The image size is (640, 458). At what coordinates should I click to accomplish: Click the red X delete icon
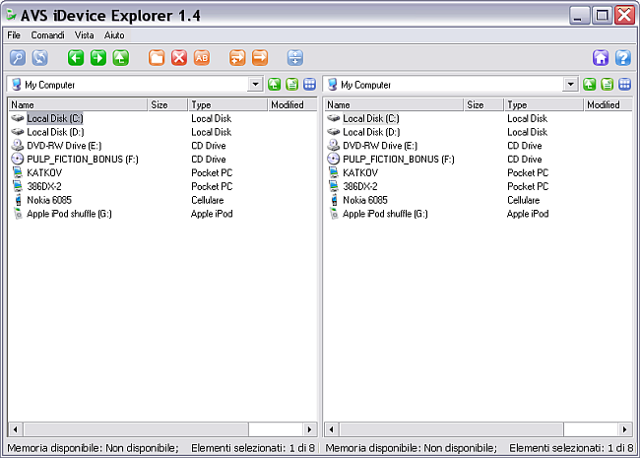(179, 57)
